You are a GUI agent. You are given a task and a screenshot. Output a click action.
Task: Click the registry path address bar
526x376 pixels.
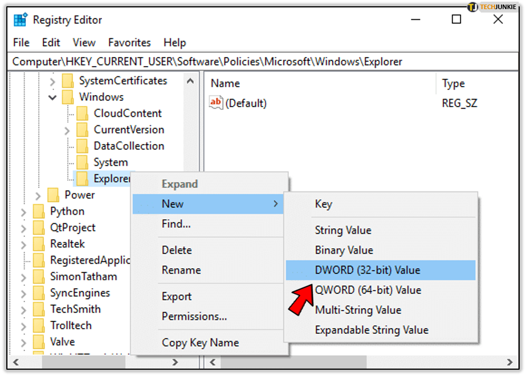pyautogui.click(x=263, y=62)
